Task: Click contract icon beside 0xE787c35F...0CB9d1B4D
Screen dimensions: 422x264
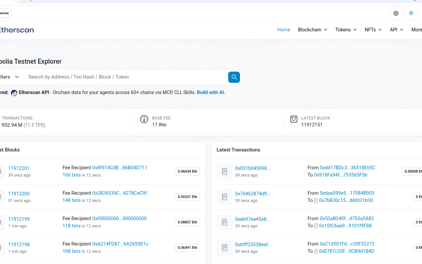Action: point(316,251)
